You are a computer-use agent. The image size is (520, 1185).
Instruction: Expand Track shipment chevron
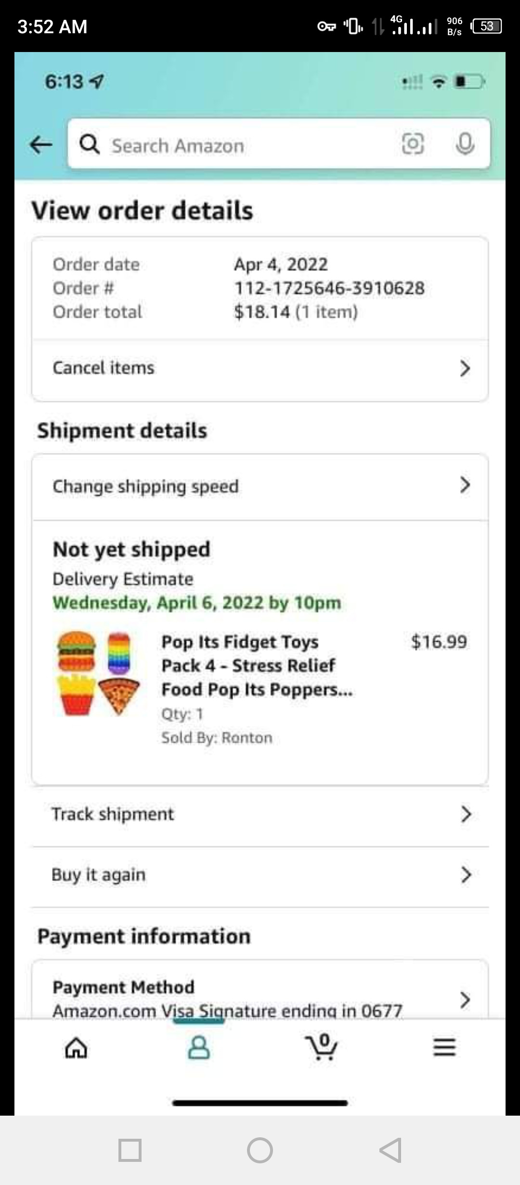click(466, 814)
